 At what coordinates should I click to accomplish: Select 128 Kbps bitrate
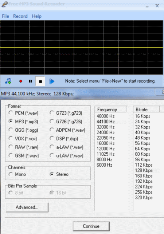[x=144, y=170]
